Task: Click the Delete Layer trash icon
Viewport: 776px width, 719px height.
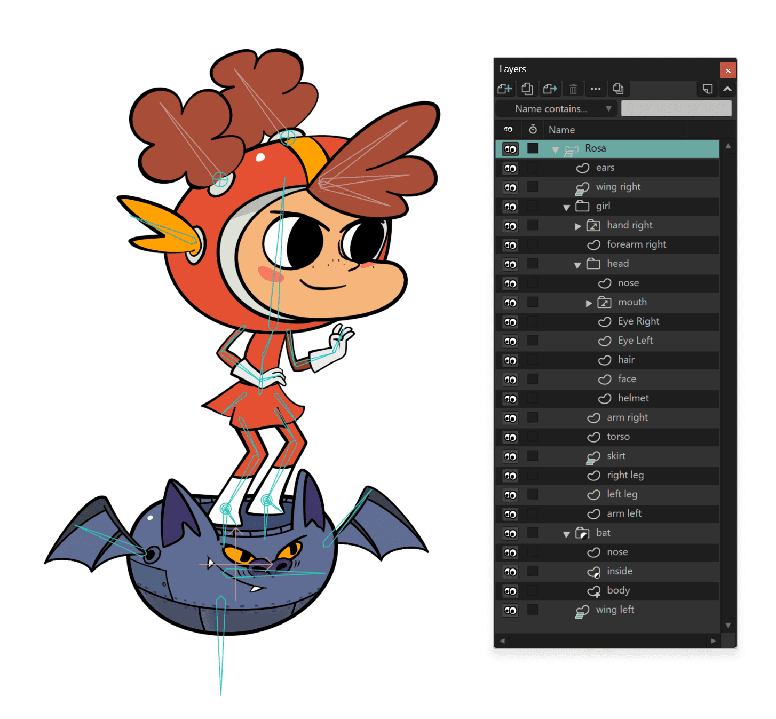Action: point(573,89)
